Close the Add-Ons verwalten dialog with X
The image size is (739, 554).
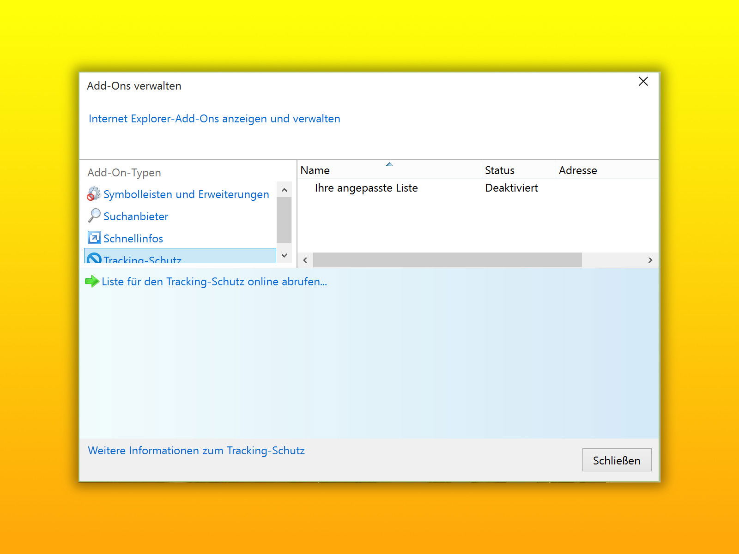[643, 82]
